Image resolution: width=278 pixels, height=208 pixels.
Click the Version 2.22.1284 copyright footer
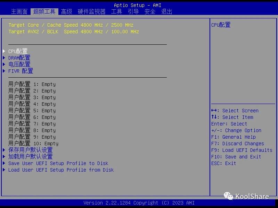tap(139, 203)
